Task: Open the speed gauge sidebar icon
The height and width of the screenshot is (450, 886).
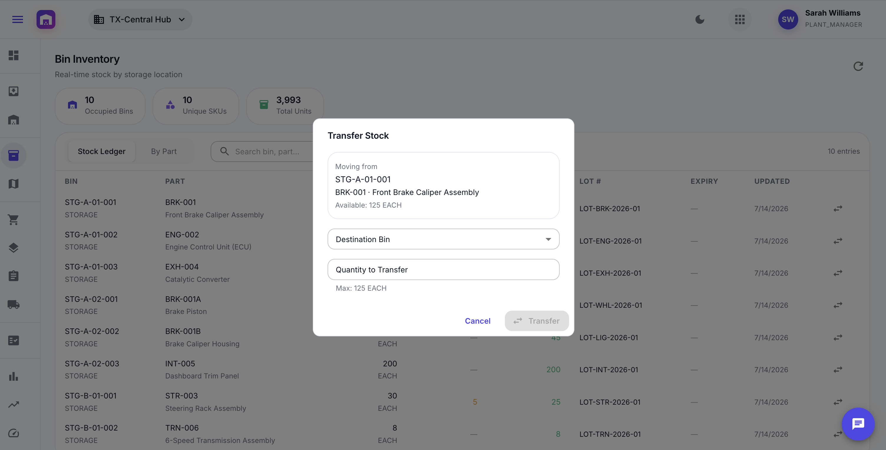Action: click(14, 433)
